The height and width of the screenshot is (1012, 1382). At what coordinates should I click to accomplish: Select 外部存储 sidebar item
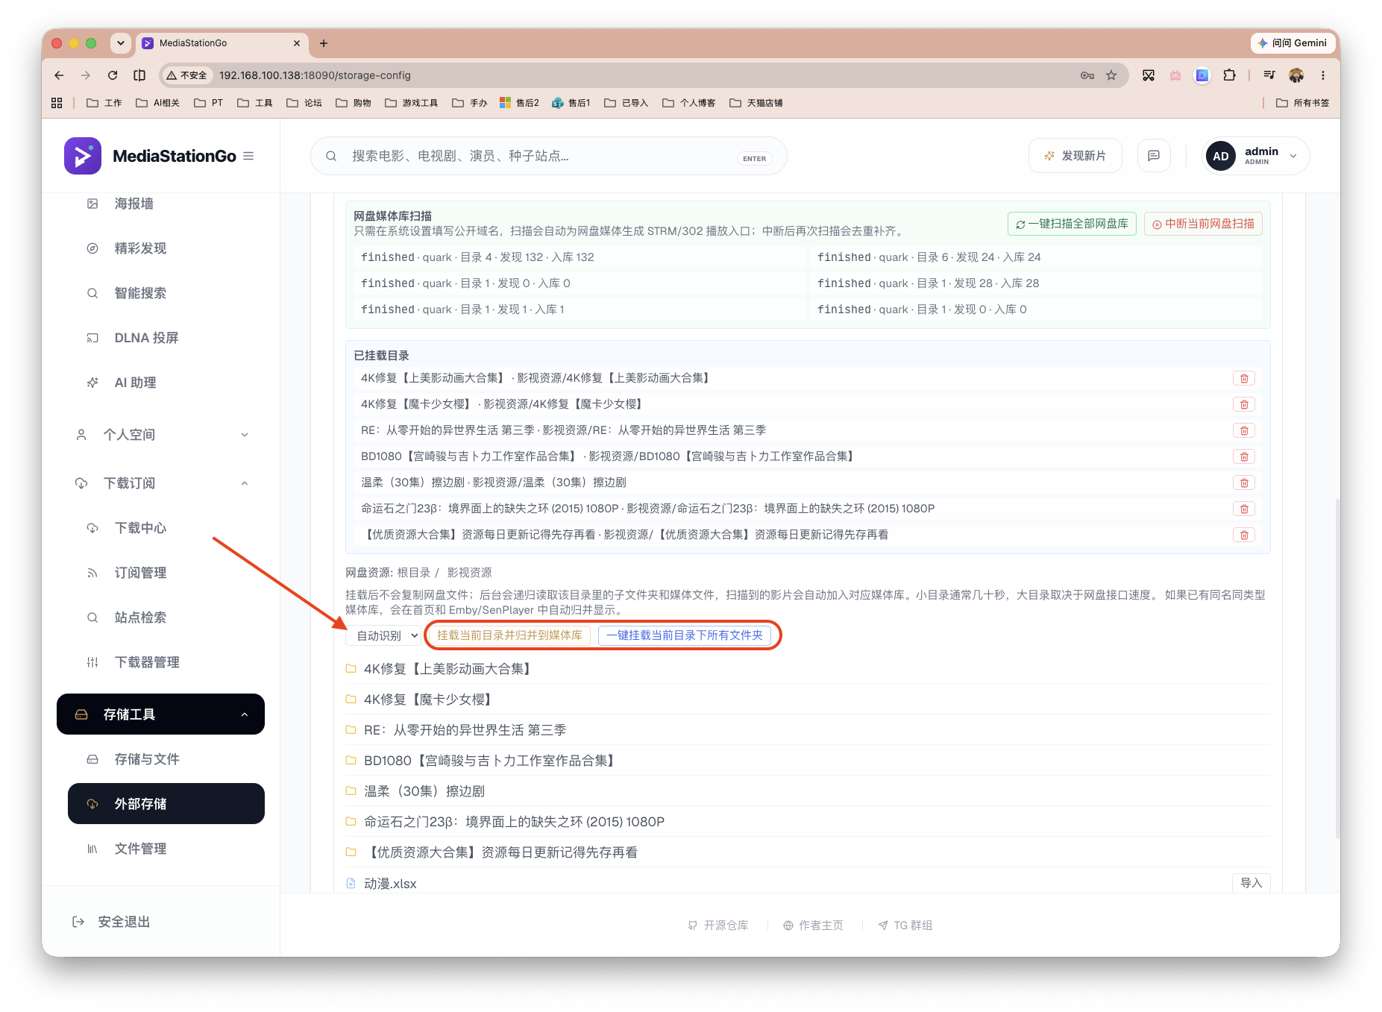click(x=166, y=804)
